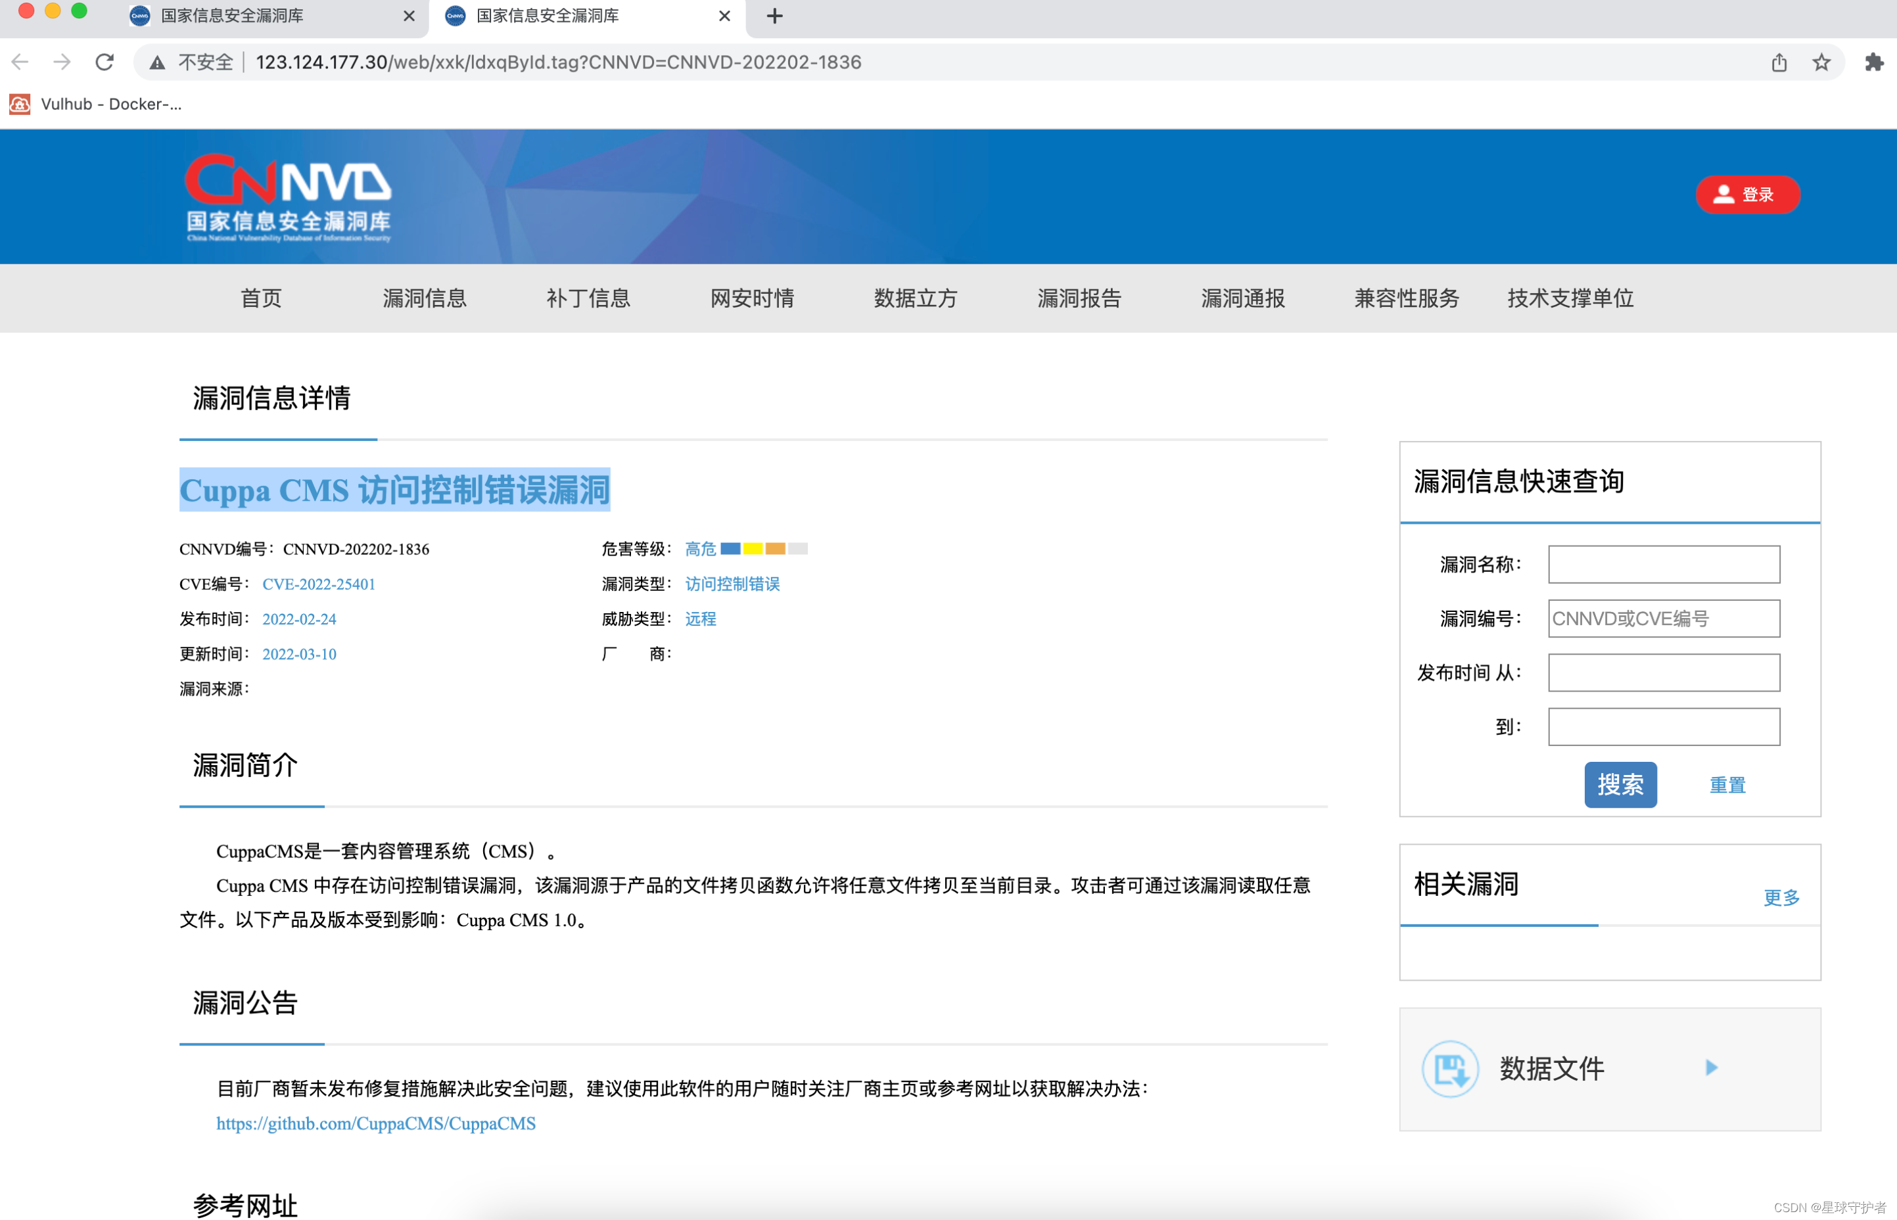Open the Vulhub bookmark icon

pyautogui.click(x=20, y=104)
